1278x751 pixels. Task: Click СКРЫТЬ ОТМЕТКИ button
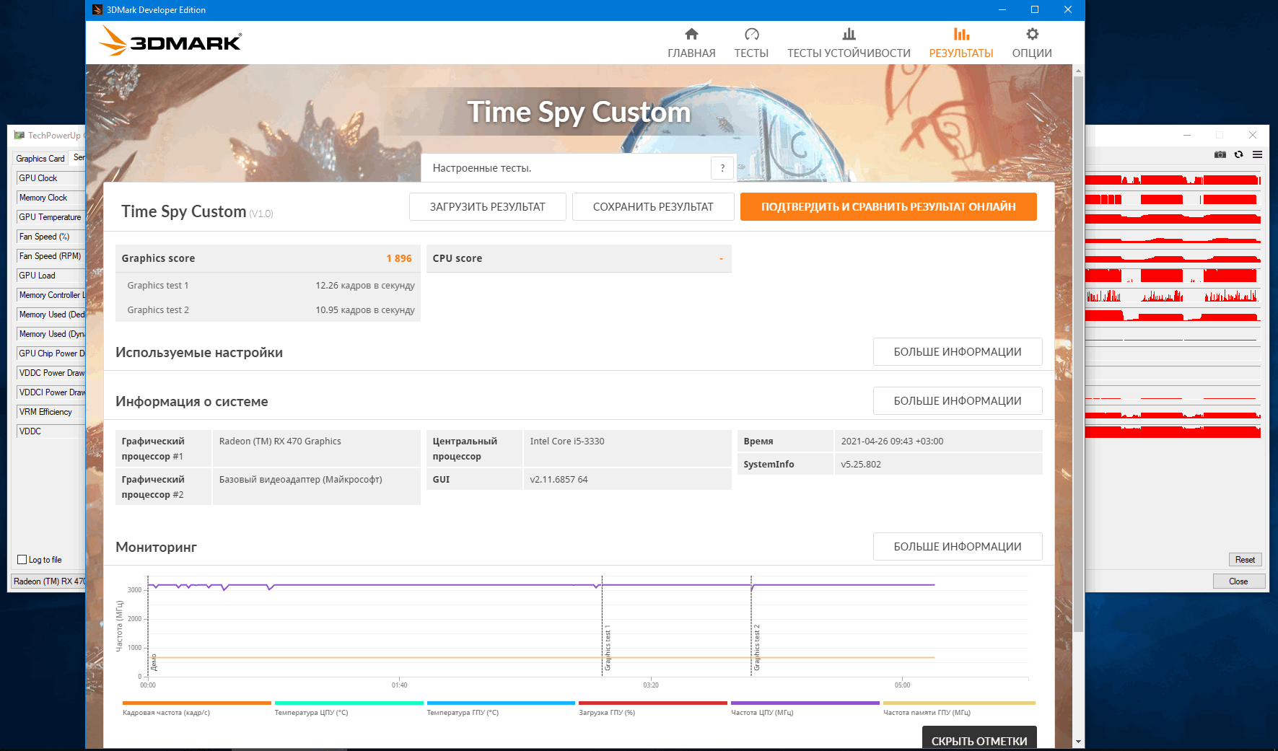[979, 738]
